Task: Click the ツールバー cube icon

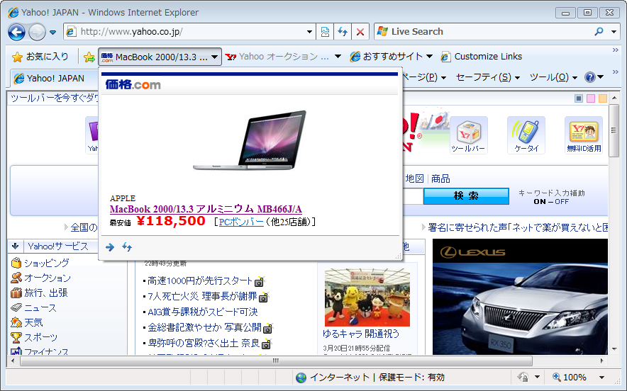Action: point(468,135)
